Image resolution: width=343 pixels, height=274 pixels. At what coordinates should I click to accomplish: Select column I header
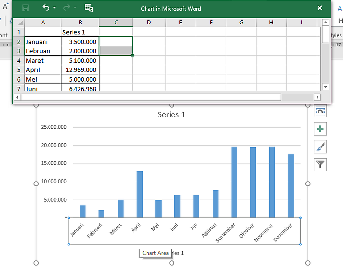coord(301,23)
